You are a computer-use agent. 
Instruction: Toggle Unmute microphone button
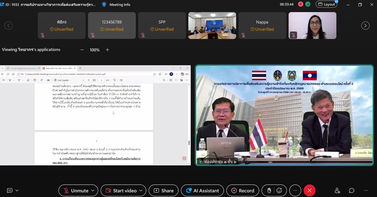point(76,190)
